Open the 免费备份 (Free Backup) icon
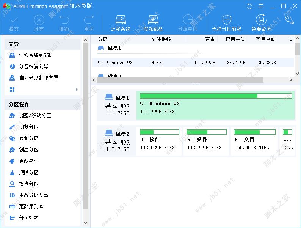This screenshot has height=228, width=301. click(x=261, y=20)
